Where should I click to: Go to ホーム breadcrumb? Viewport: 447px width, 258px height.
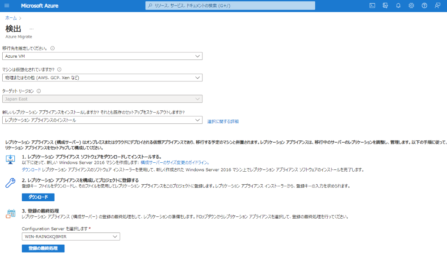[11, 18]
